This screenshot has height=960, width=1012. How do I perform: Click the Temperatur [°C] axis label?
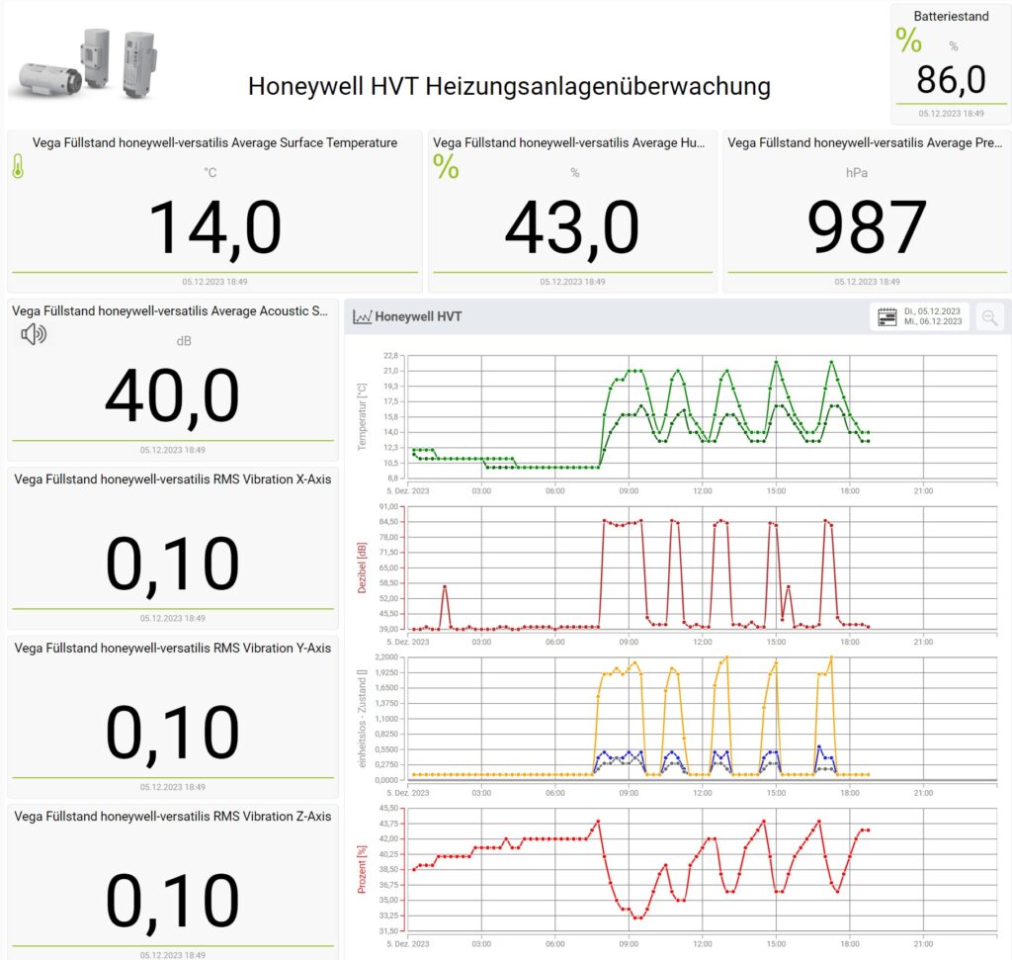click(x=362, y=417)
